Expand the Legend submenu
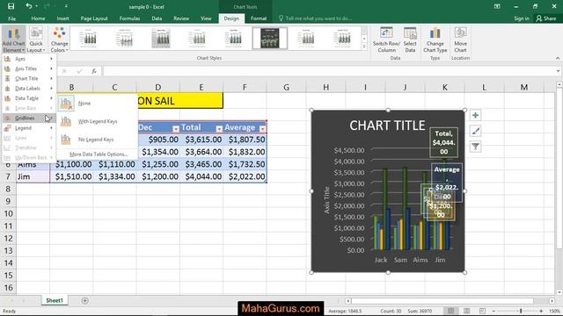563x316 pixels. point(29,128)
